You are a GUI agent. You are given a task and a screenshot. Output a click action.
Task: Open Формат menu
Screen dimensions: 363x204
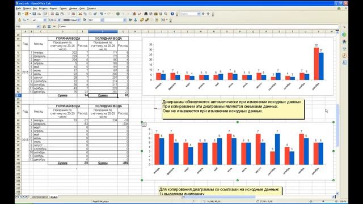[x=53, y=8]
